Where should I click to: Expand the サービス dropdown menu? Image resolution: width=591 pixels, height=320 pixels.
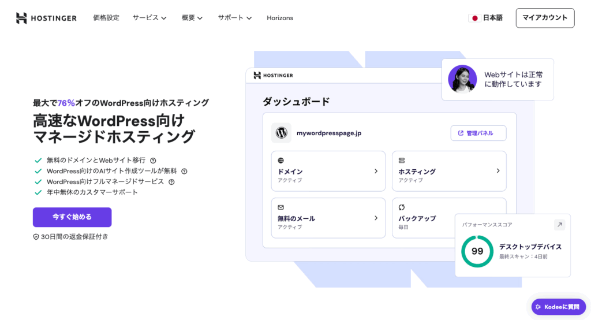(x=149, y=18)
